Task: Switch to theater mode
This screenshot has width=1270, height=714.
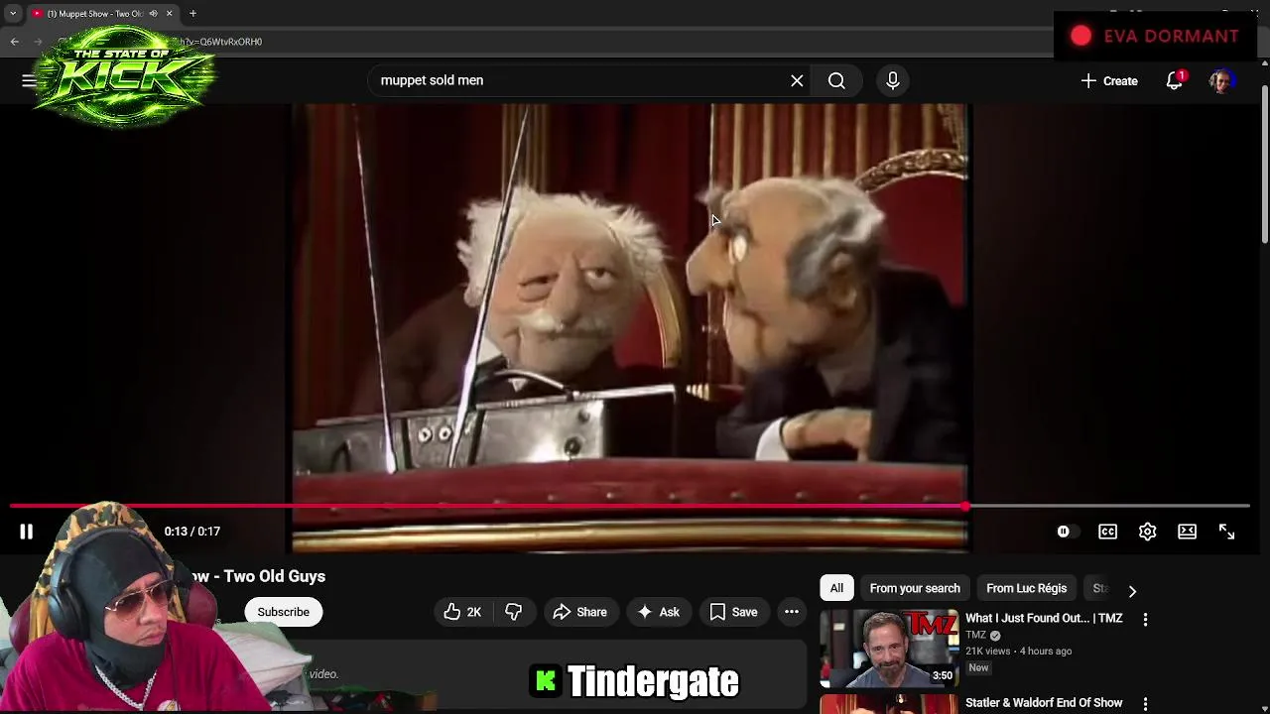Action: [1187, 532]
